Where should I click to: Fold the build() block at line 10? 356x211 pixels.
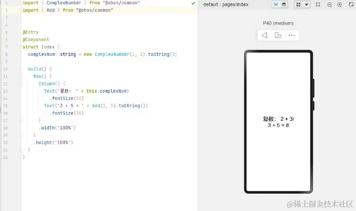21,69
